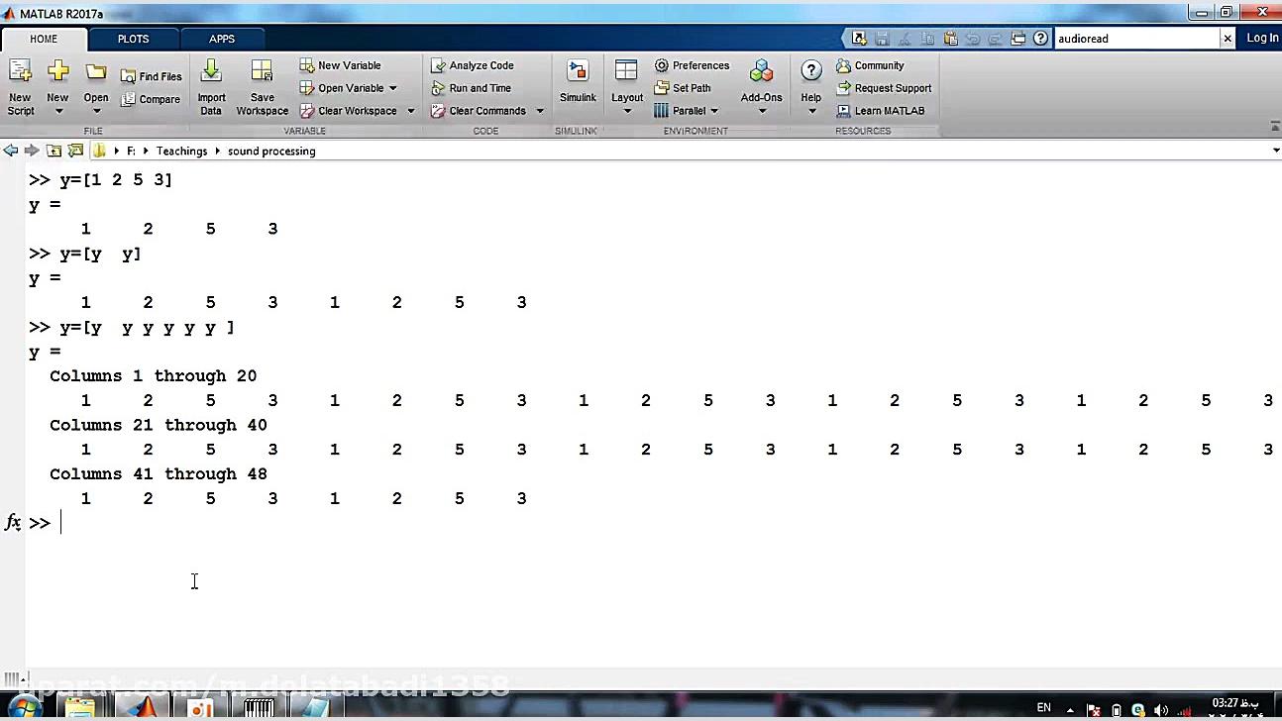
Task: Expand the current folder address history dropdown
Action: (x=1275, y=151)
